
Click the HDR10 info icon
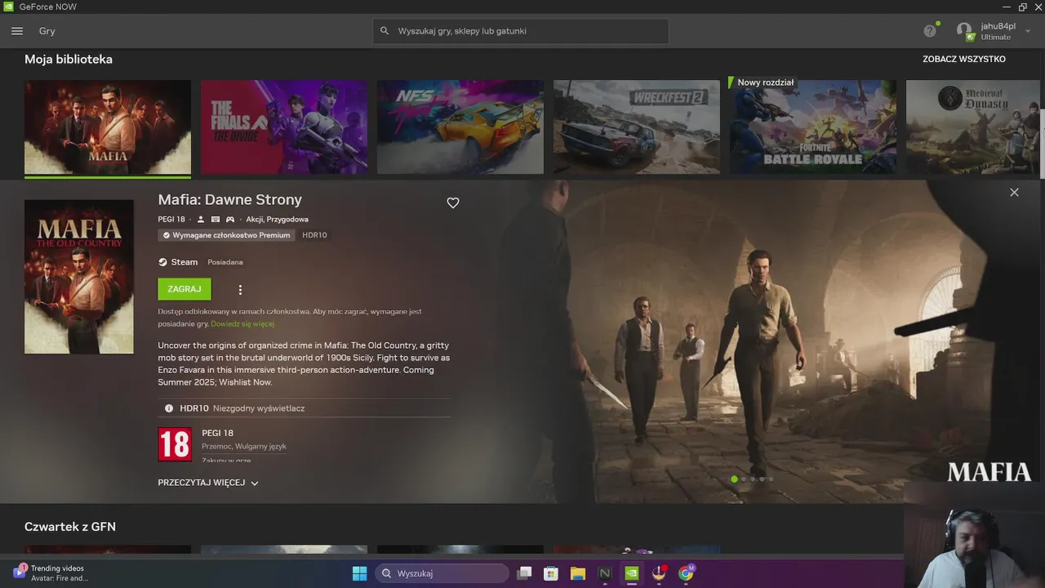click(169, 408)
